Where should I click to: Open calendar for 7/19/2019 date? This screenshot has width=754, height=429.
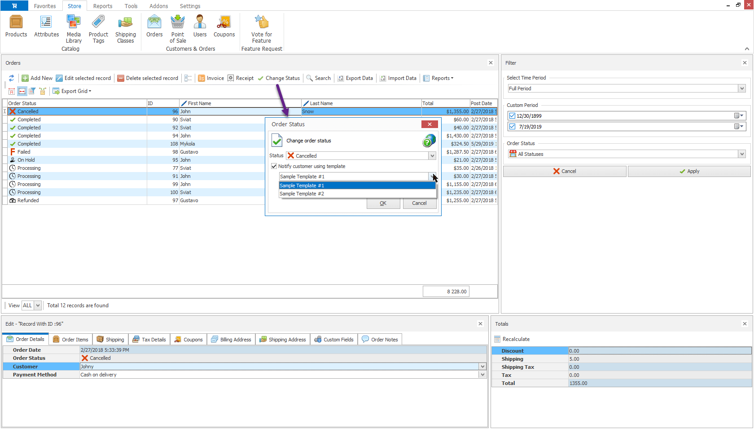739,127
